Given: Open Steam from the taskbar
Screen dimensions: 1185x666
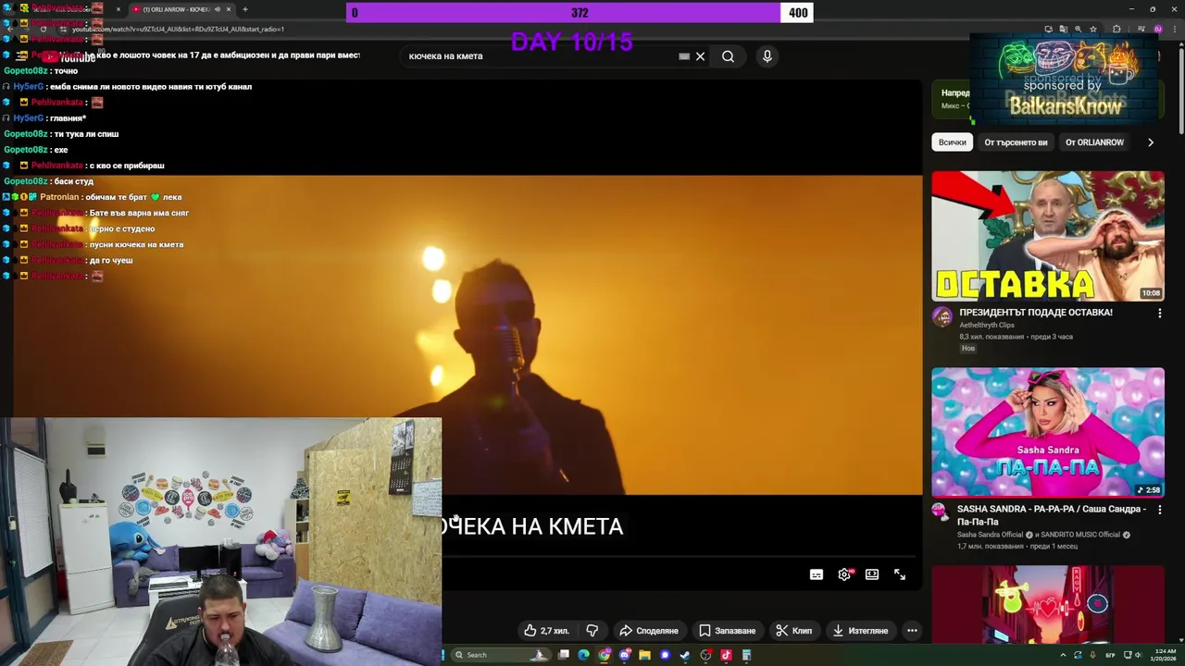Looking at the screenshot, I should [685, 655].
